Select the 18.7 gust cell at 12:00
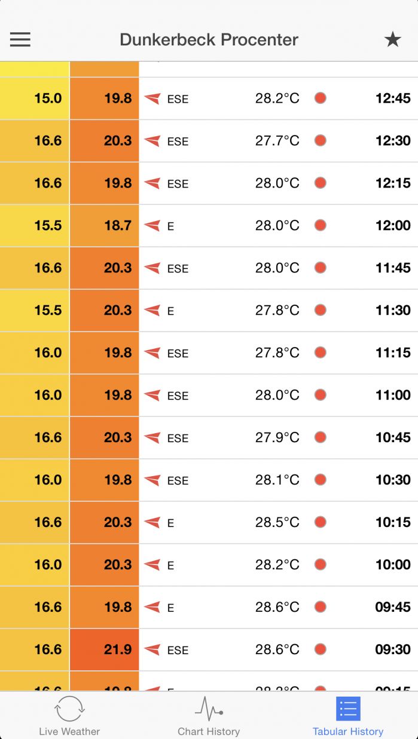This screenshot has height=739, width=418. pos(105,226)
